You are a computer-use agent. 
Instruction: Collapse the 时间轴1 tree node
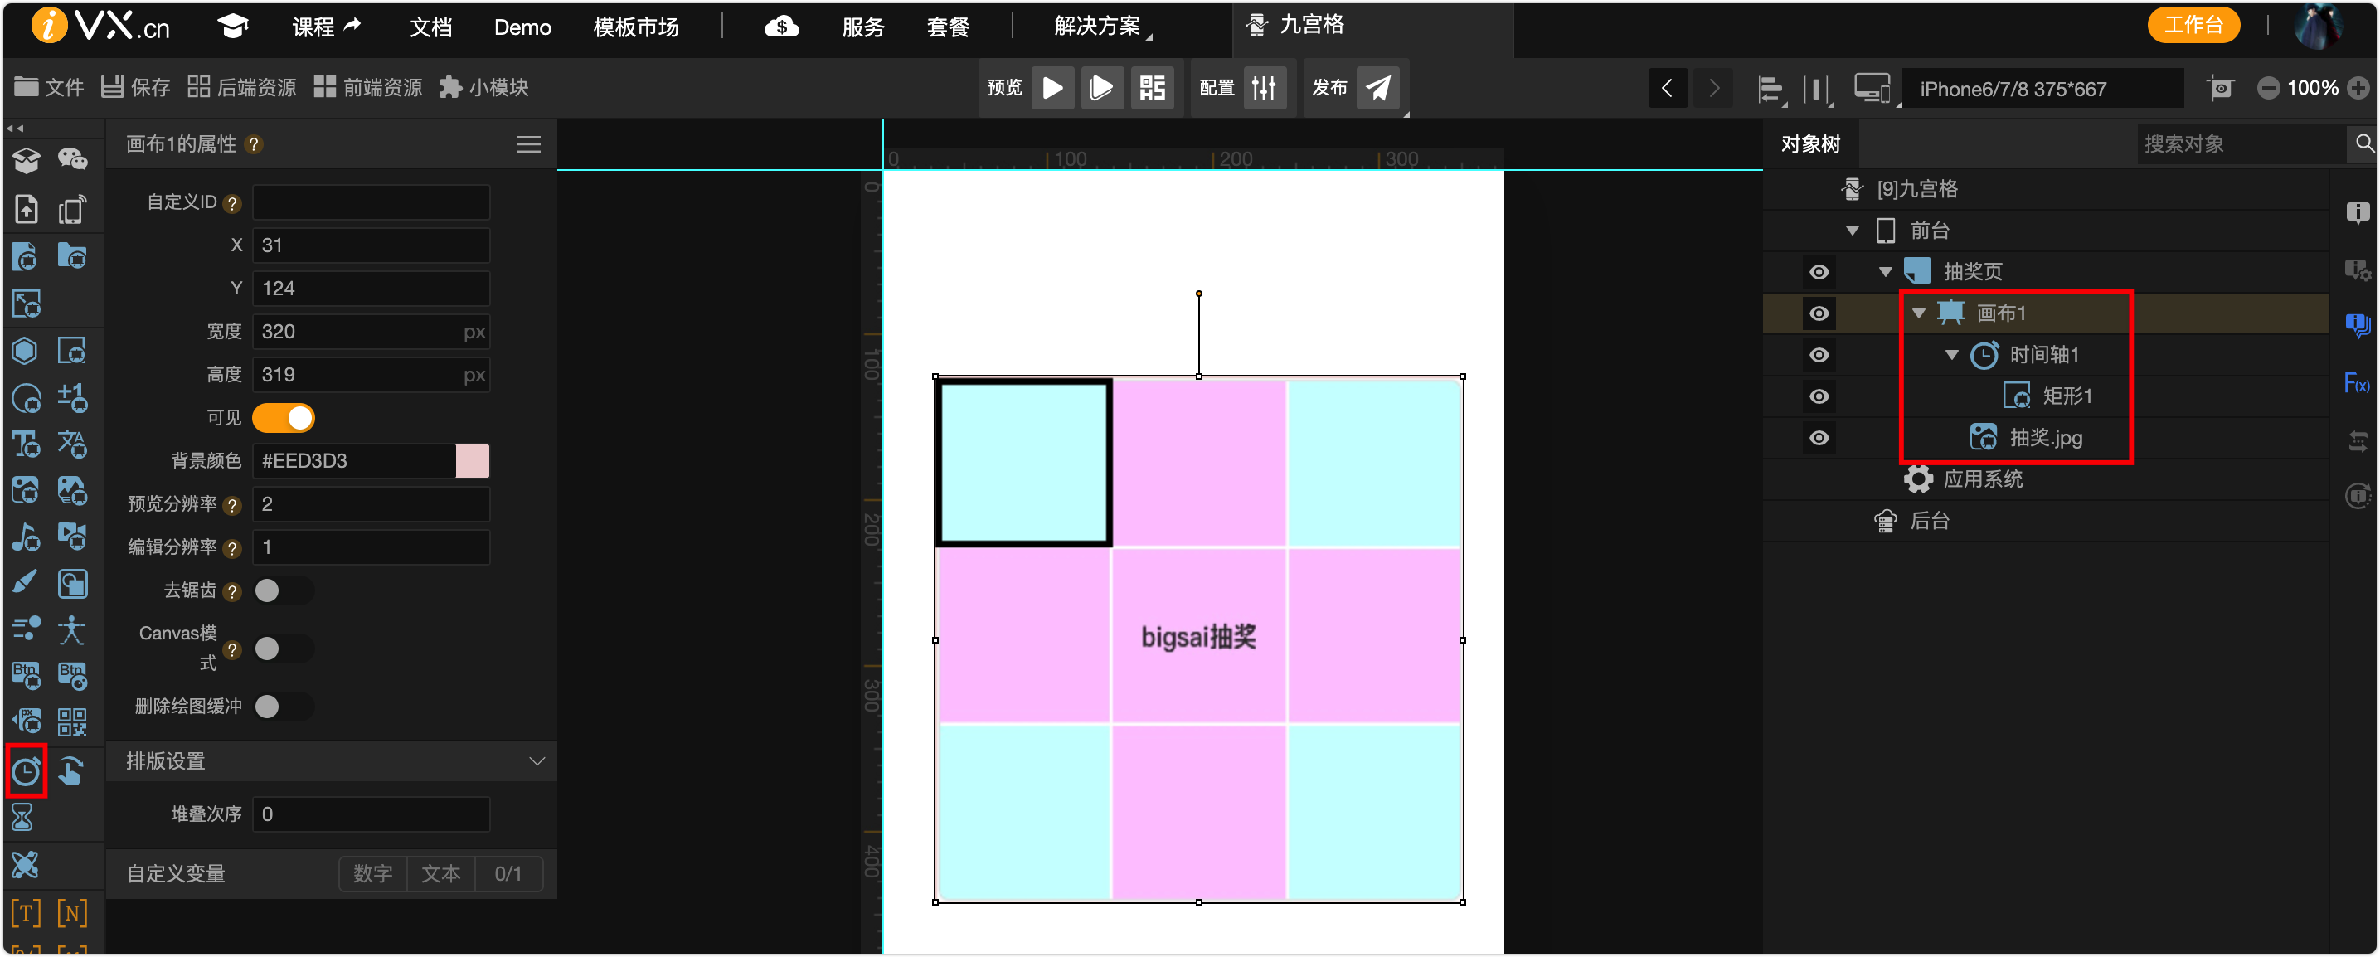[1951, 355]
